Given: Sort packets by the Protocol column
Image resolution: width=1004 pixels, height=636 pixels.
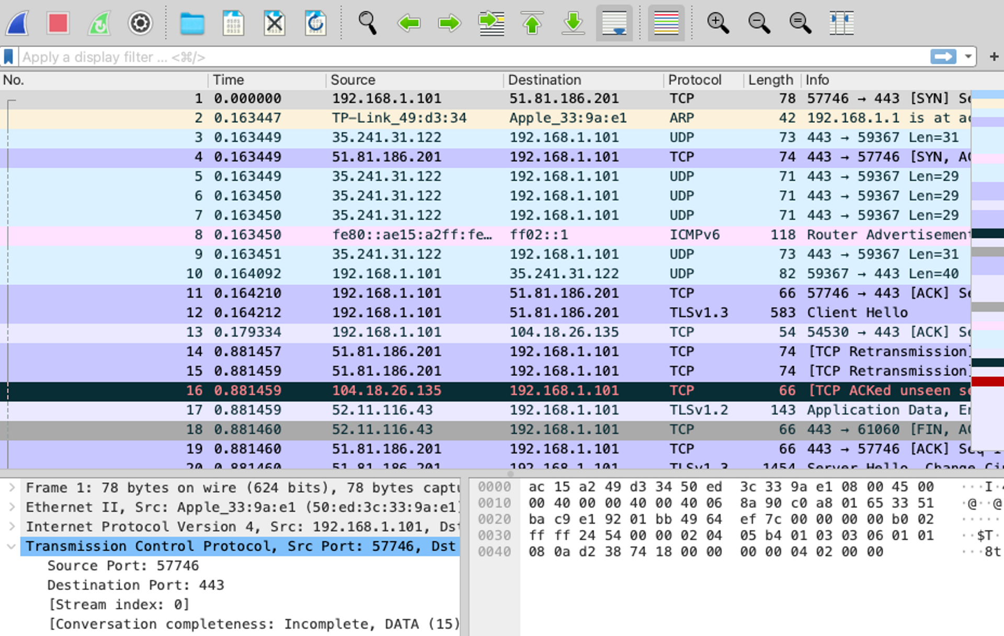Looking at the screenshot, I should (x=694, y=80).
